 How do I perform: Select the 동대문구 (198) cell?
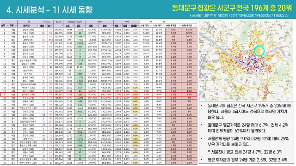pyautogui.click(x=28, y=95)
